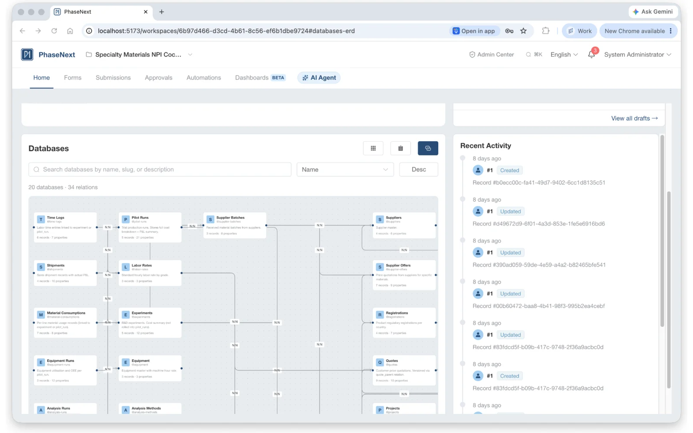Switch Databases to list view
This screenshot has width=693, height=433.
pyautogui.click(x=400, y=148)
